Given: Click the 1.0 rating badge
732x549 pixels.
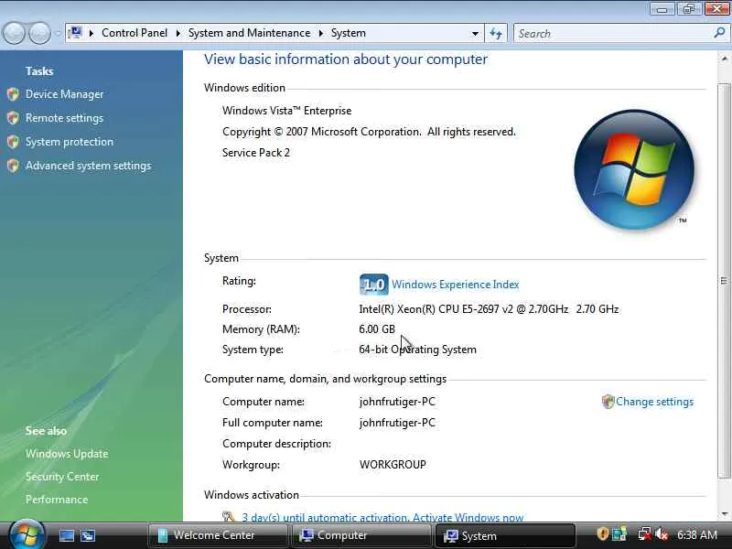Looking at the screenshot, I should [374, 285].
